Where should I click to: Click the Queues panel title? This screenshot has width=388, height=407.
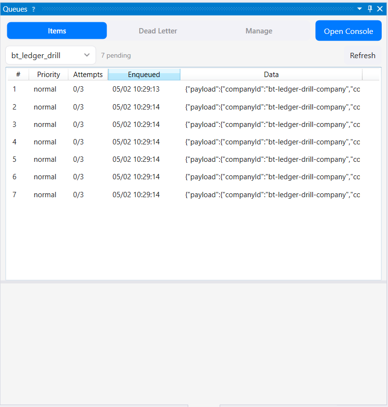point(15,9)
